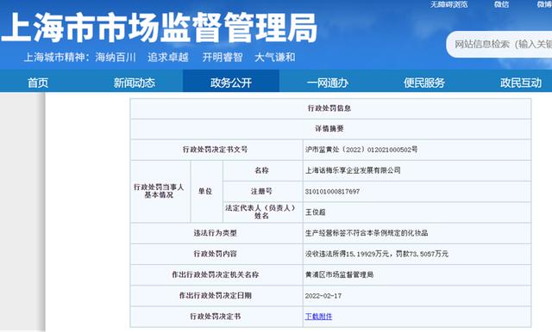This screenshot has height=332, width=552.
Task: Select the registration number 310101000817697
Action: click(332, 191)
